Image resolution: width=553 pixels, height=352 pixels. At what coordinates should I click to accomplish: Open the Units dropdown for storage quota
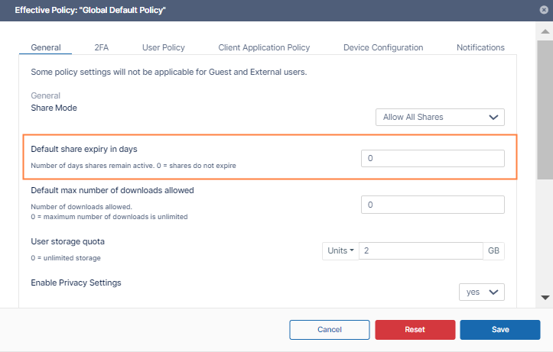pos(340,251)
